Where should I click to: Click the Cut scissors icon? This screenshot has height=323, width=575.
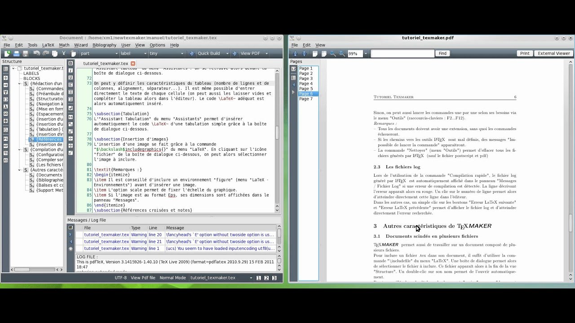tap(64, 53)
